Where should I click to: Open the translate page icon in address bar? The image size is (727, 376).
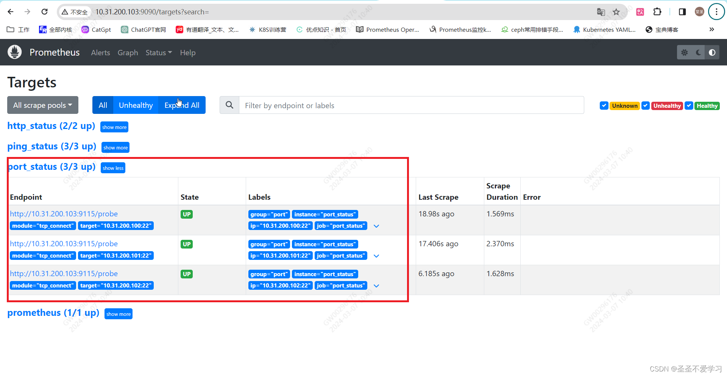601,12
